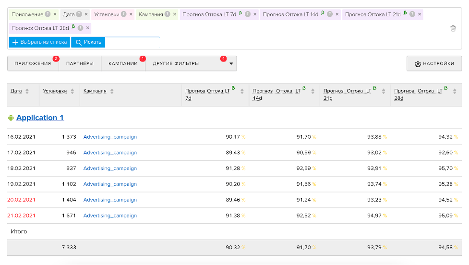Remove Прогноз Оттока LT 14d tag

(x=337, y=14)
